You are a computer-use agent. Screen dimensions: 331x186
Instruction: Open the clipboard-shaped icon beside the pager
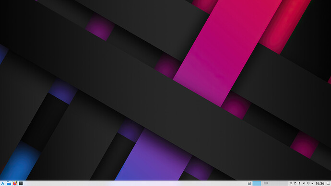249,183
